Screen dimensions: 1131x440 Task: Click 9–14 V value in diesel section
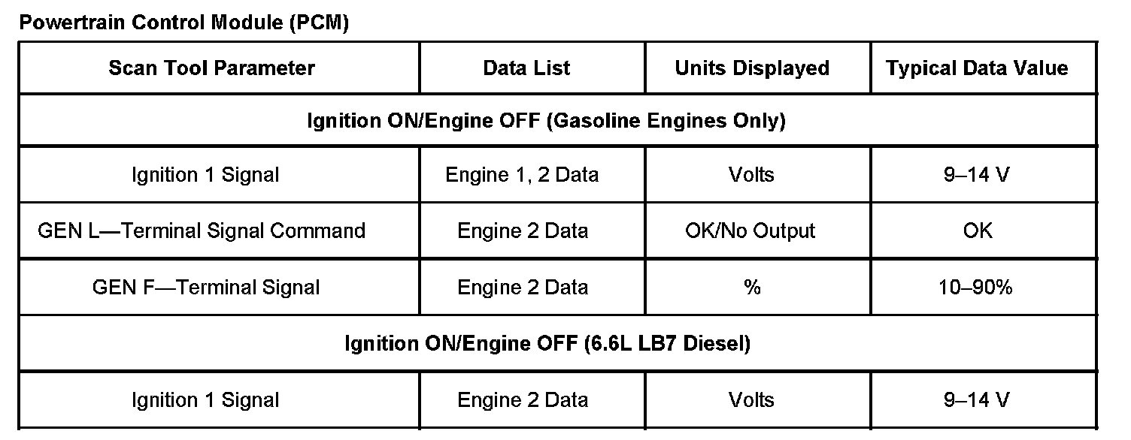click(977, 400)
